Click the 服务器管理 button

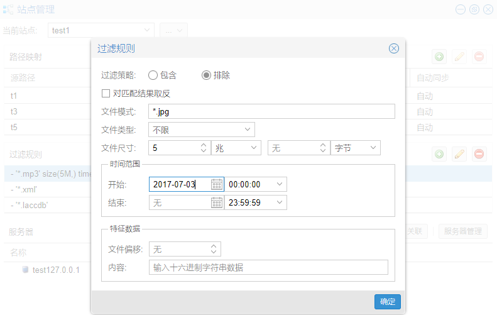462,231
